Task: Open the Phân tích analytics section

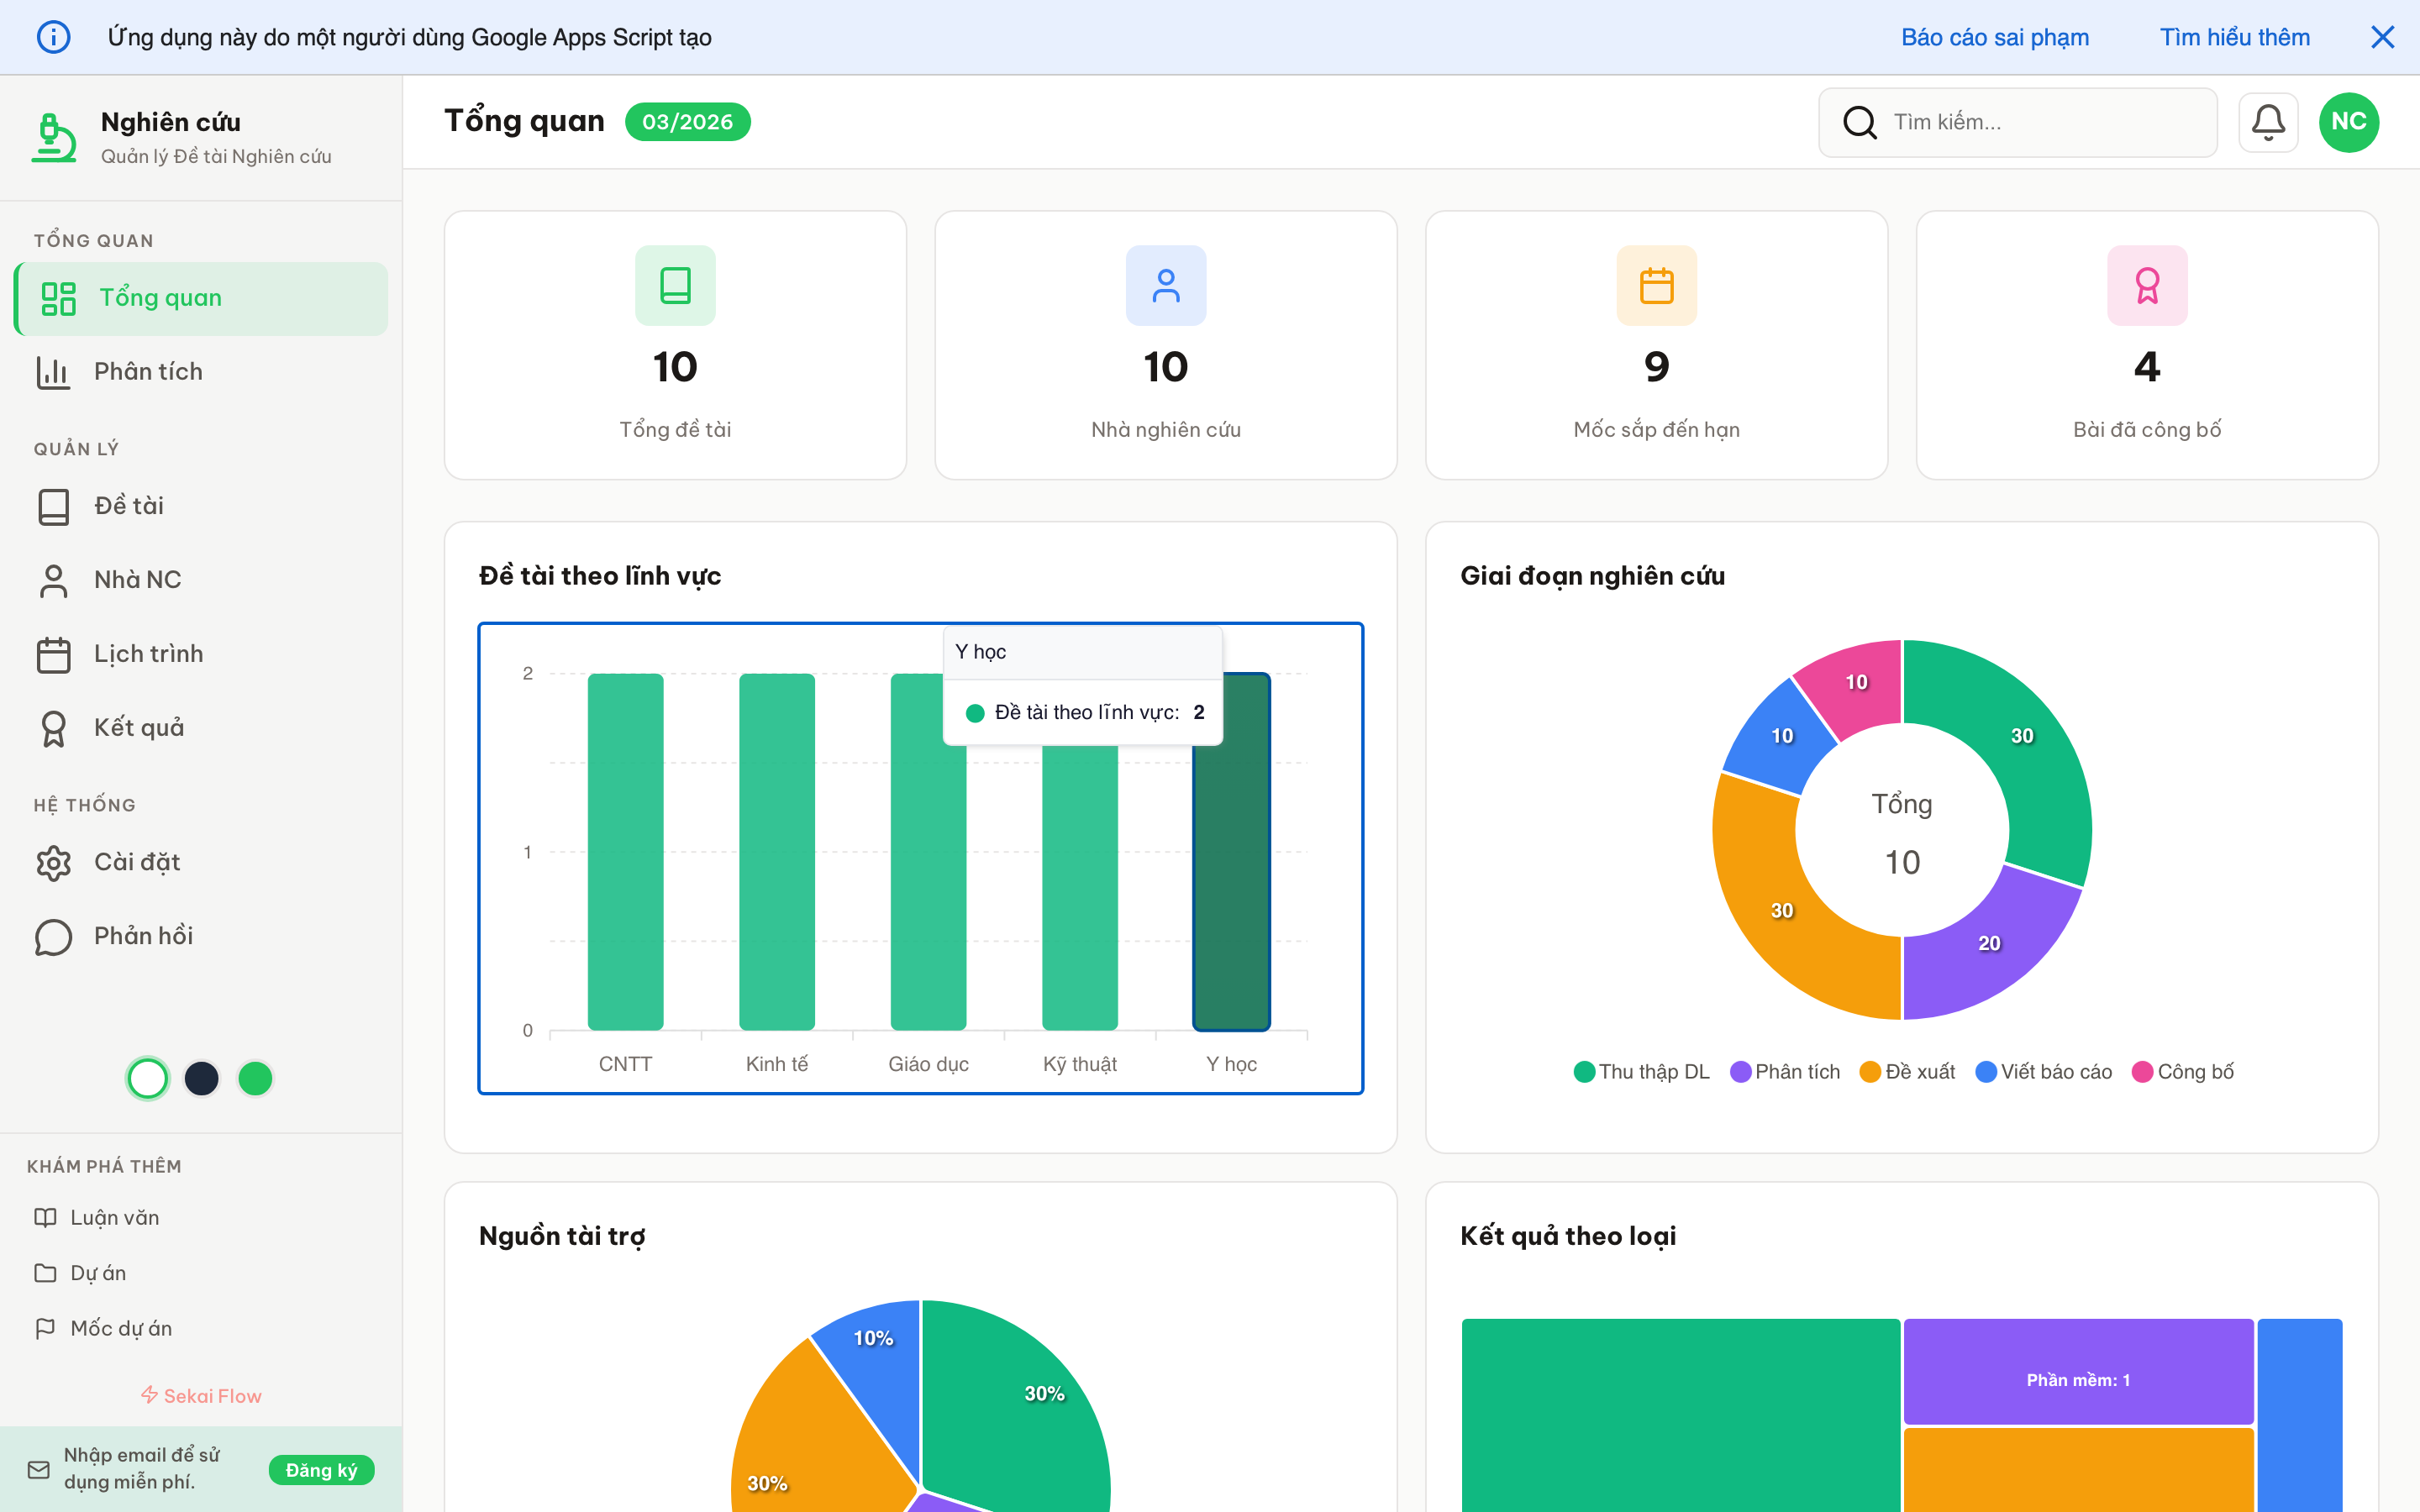Action: point(150,371)
